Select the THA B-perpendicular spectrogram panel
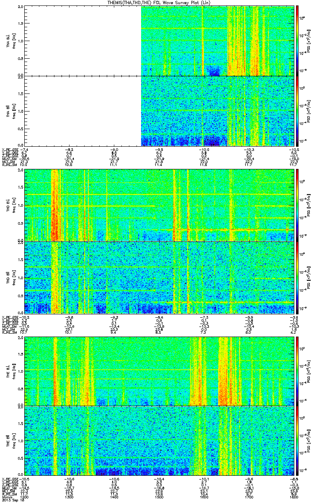The image size is (314, 503). [x=158, y=41]
